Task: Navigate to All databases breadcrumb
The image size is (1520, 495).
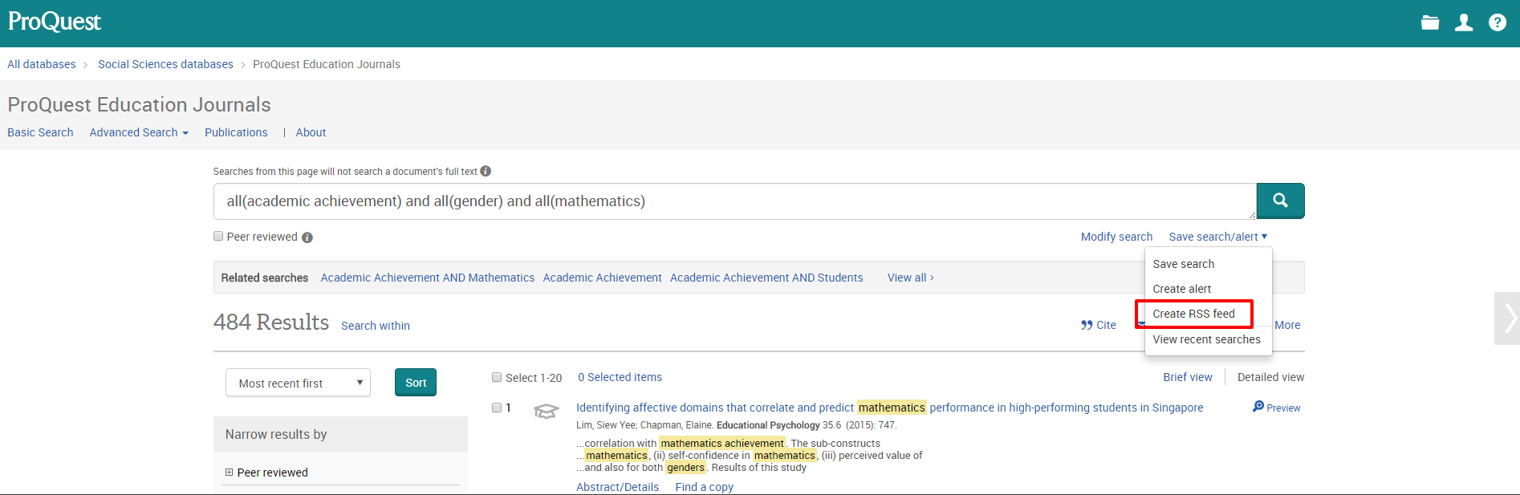Action: point(42,64)
